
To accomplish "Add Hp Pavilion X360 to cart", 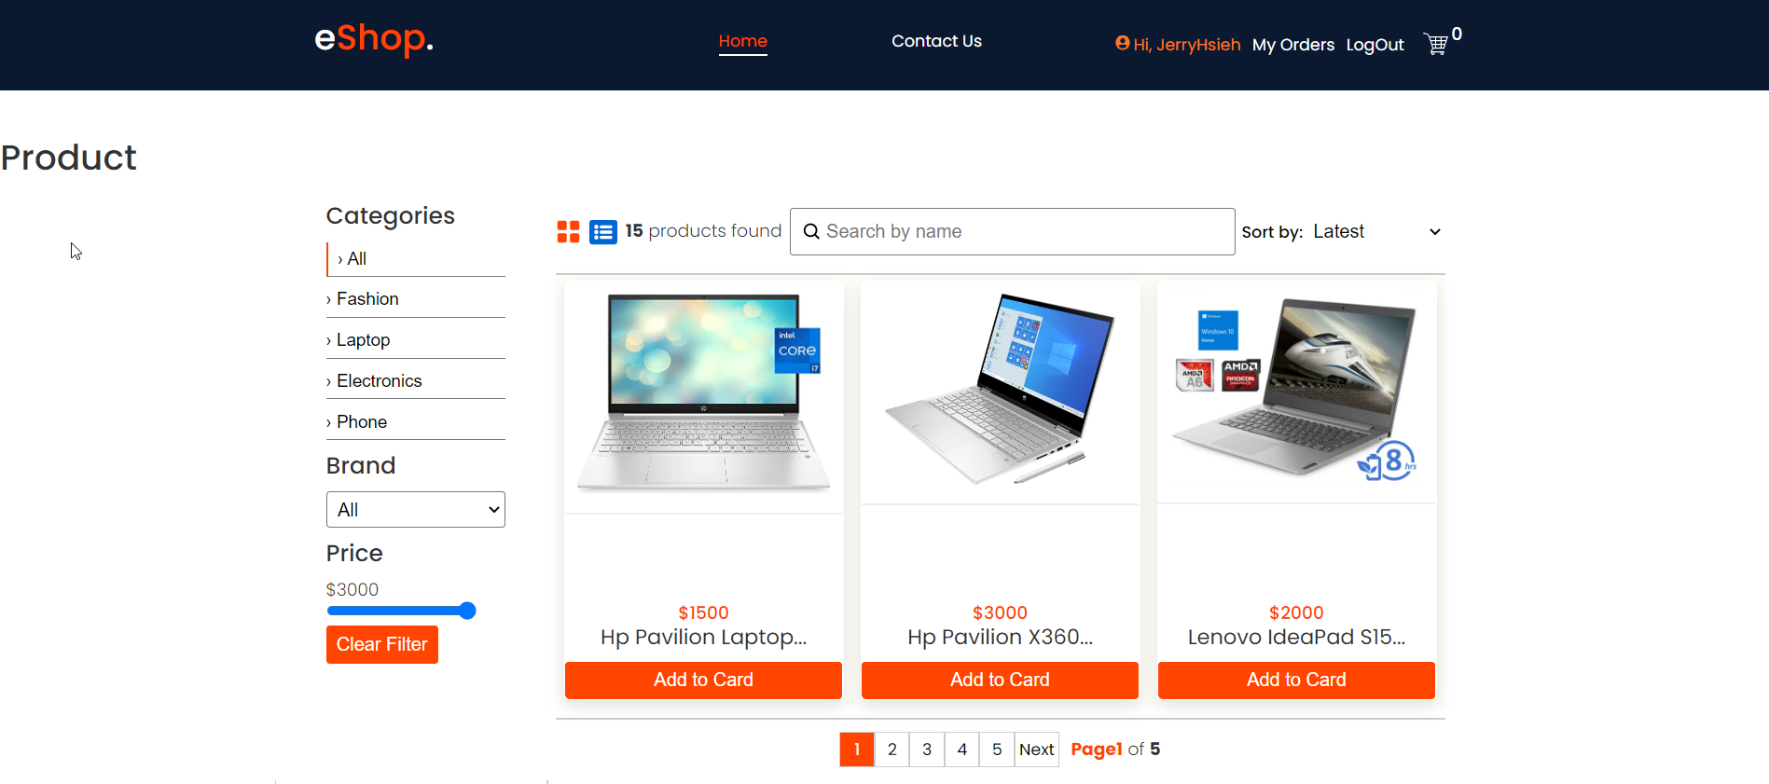I will [1000, 680].
